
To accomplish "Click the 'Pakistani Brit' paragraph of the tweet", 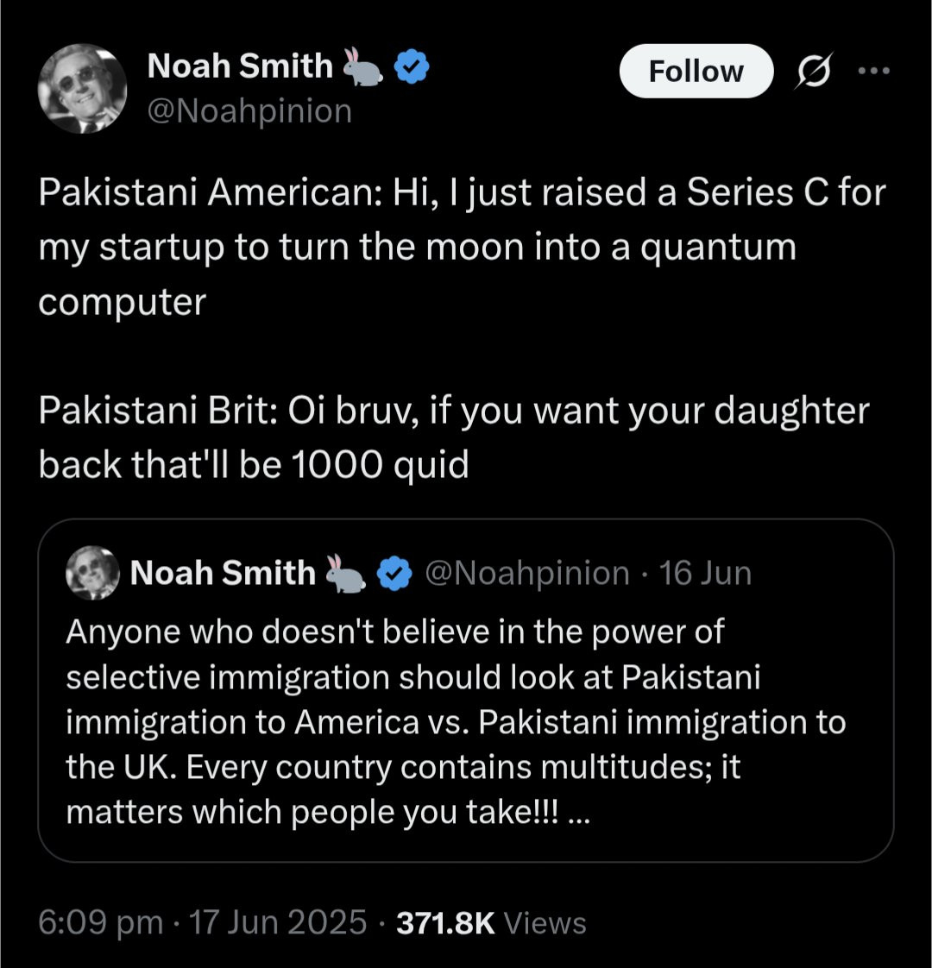I will pyautogui.click(x=453, y=437).
